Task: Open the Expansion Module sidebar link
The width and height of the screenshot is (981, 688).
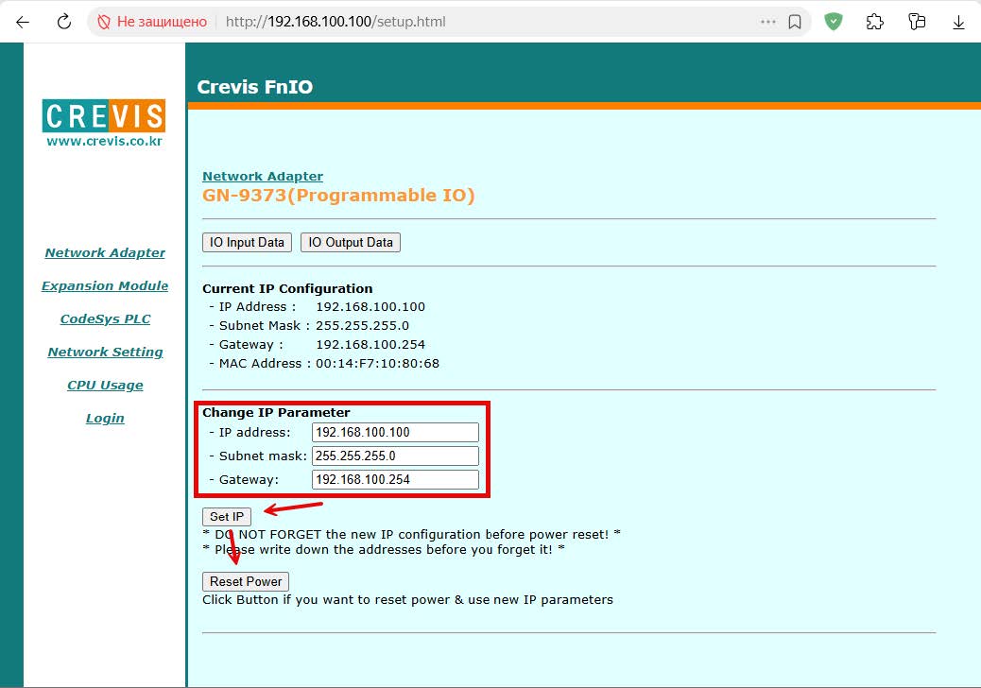Action: [105, 285]
